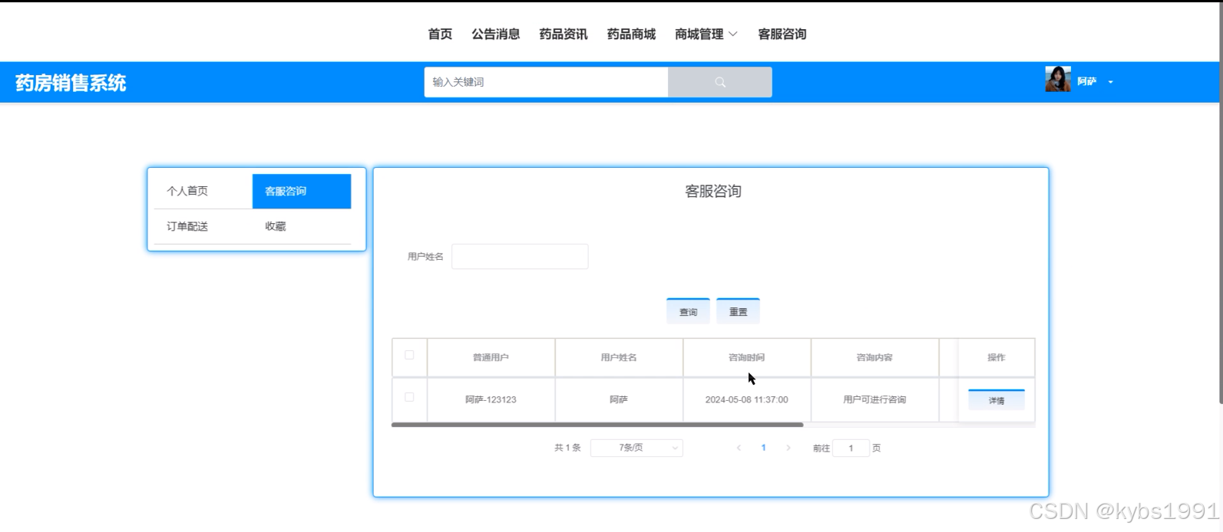Select 客服咨询 tab in side menu
The height and width of the screenshot is (532, 1223).
tap(302, 191)
